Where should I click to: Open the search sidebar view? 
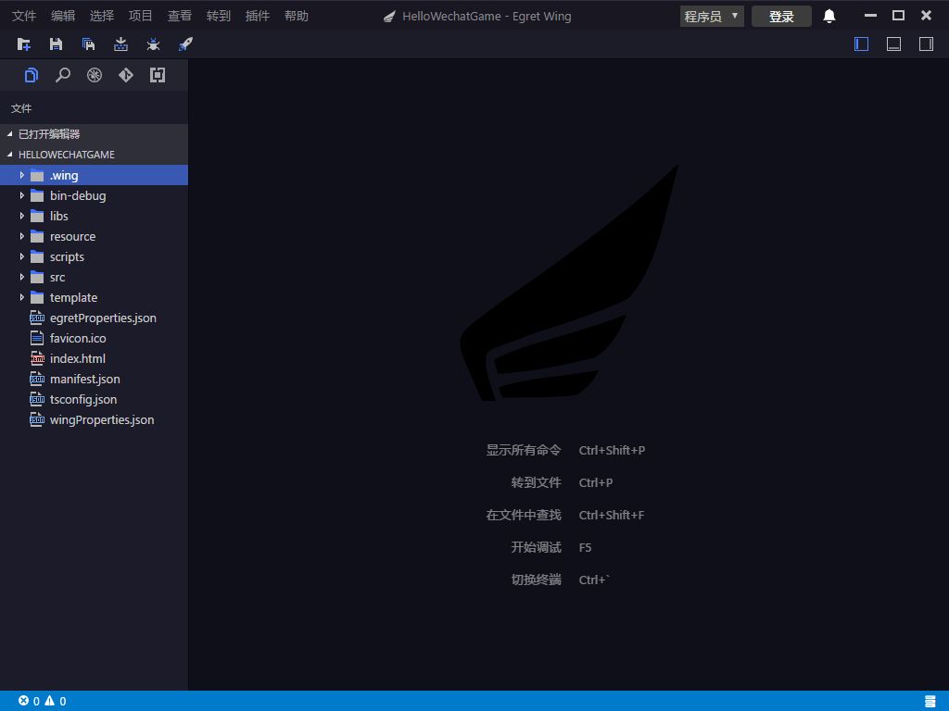[x=63, y=75]
